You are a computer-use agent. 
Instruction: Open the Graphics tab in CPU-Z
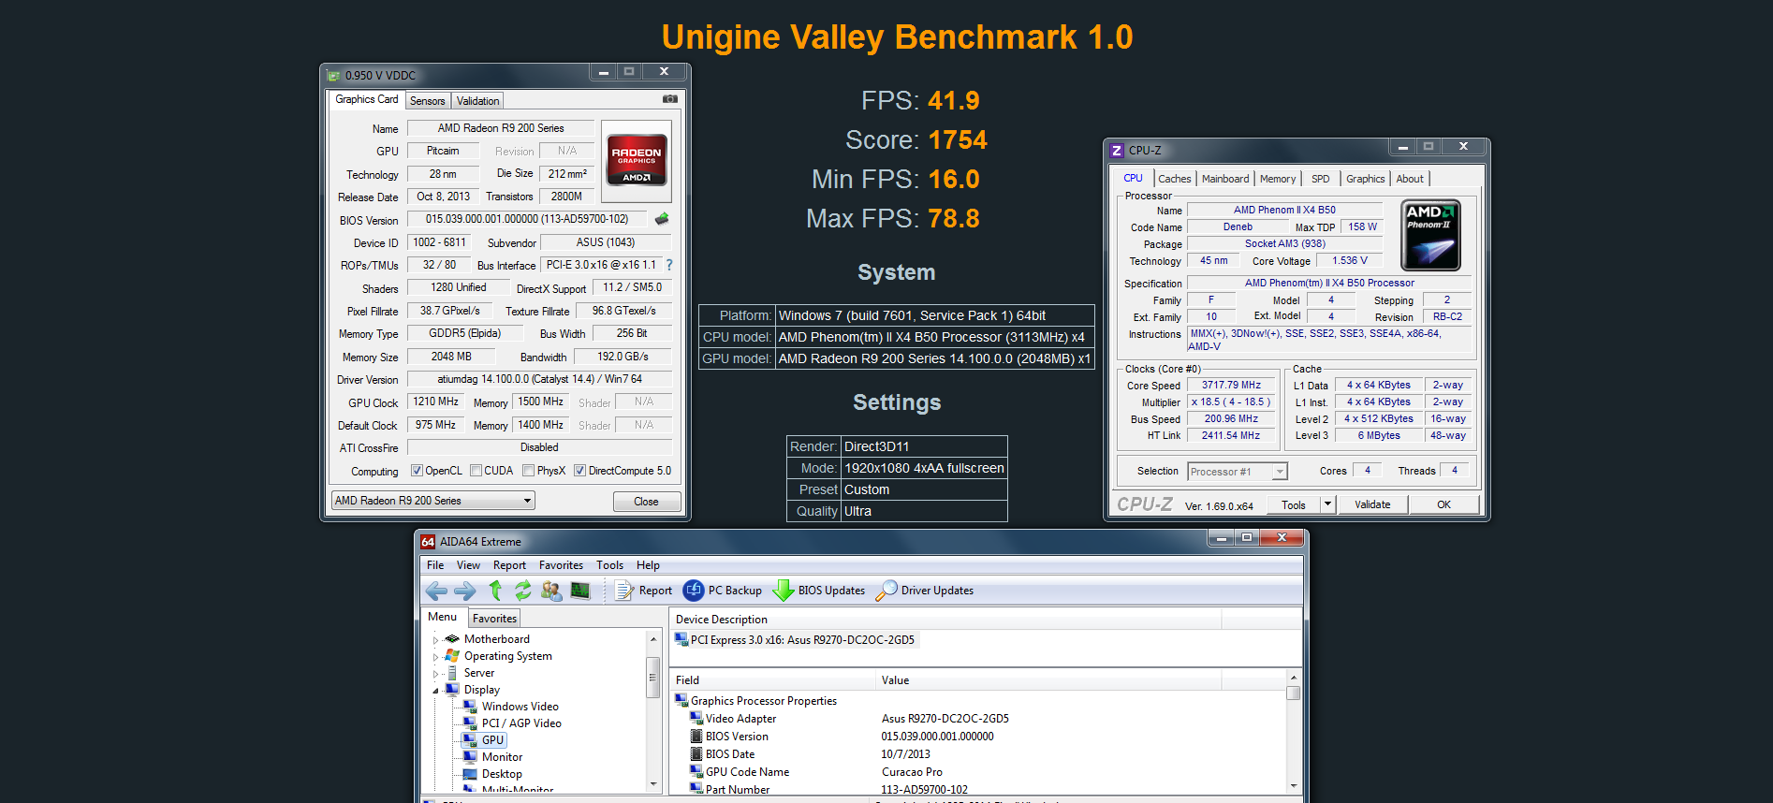click(1365, 179)
